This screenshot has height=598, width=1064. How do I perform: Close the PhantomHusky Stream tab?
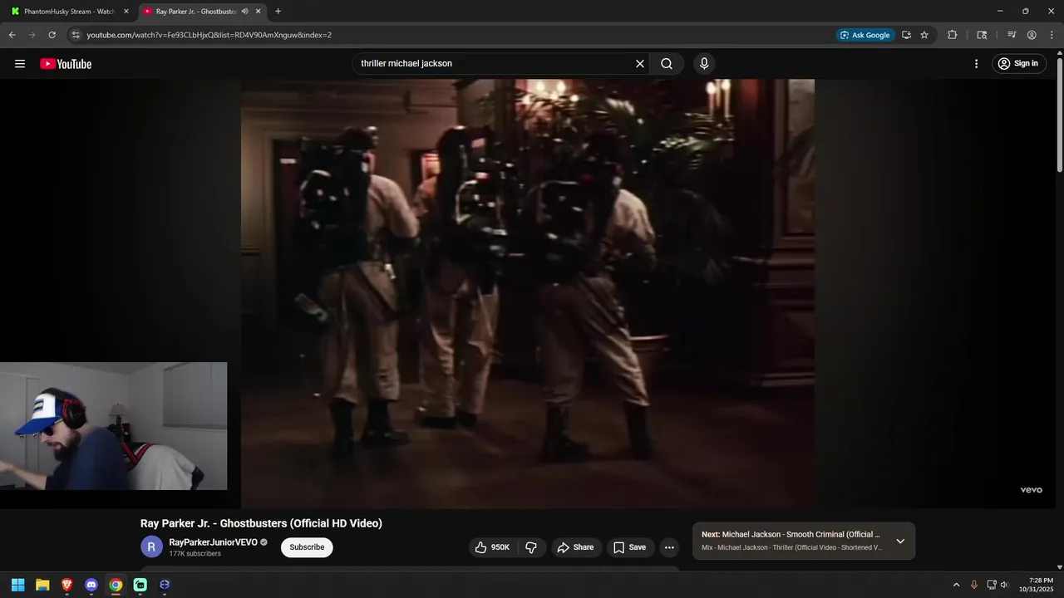click(x=126, y=12)
